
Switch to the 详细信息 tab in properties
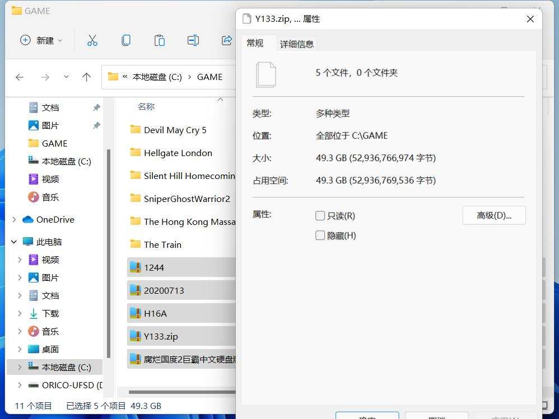[x=296, y=44]
